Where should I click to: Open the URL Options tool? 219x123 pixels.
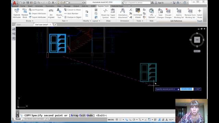[151, 13]
